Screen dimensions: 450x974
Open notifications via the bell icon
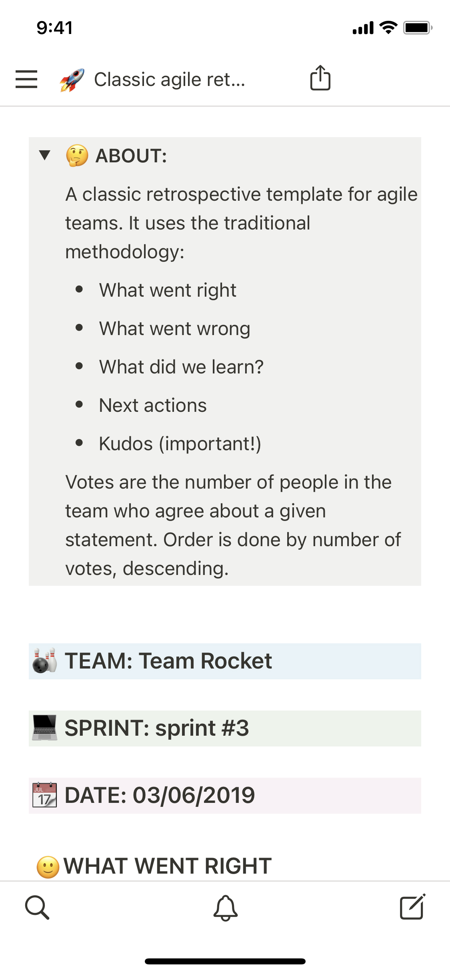[226, 908]
